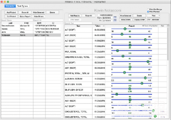Switch to the Patients tab
The image size is (171, 120).
(10, 6)
